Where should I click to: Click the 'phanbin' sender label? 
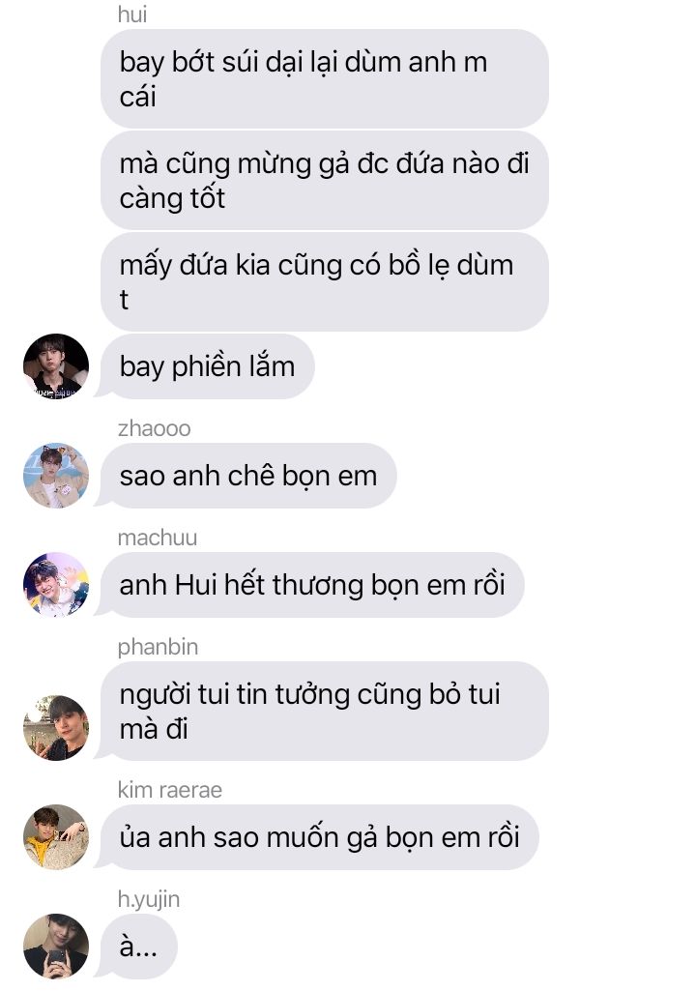(x=158, y=647)
